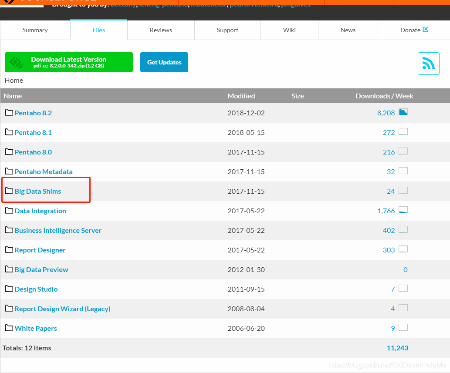Viewport: 450px width, 373px height.
Task: Open download stats chart for Pentaho 8.0
Action: tap(403, 151)
